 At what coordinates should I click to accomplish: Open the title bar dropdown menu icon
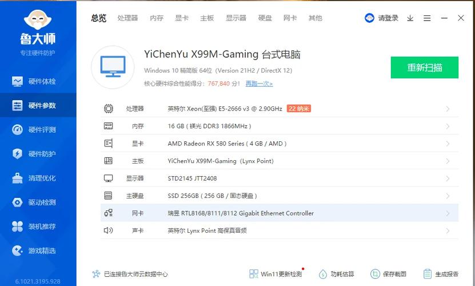(426, 18)
